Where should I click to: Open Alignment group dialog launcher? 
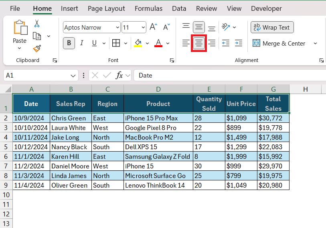pyautogui.click(x=322, y=60)
